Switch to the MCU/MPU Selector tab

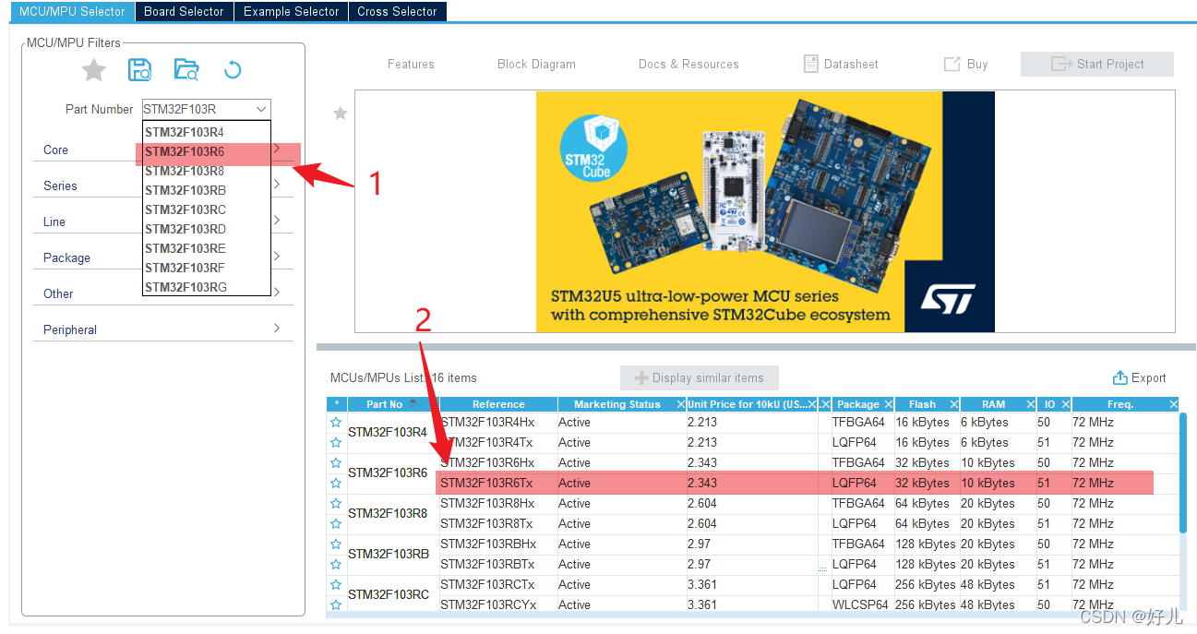pyautogui.click(x=72, y=11)
